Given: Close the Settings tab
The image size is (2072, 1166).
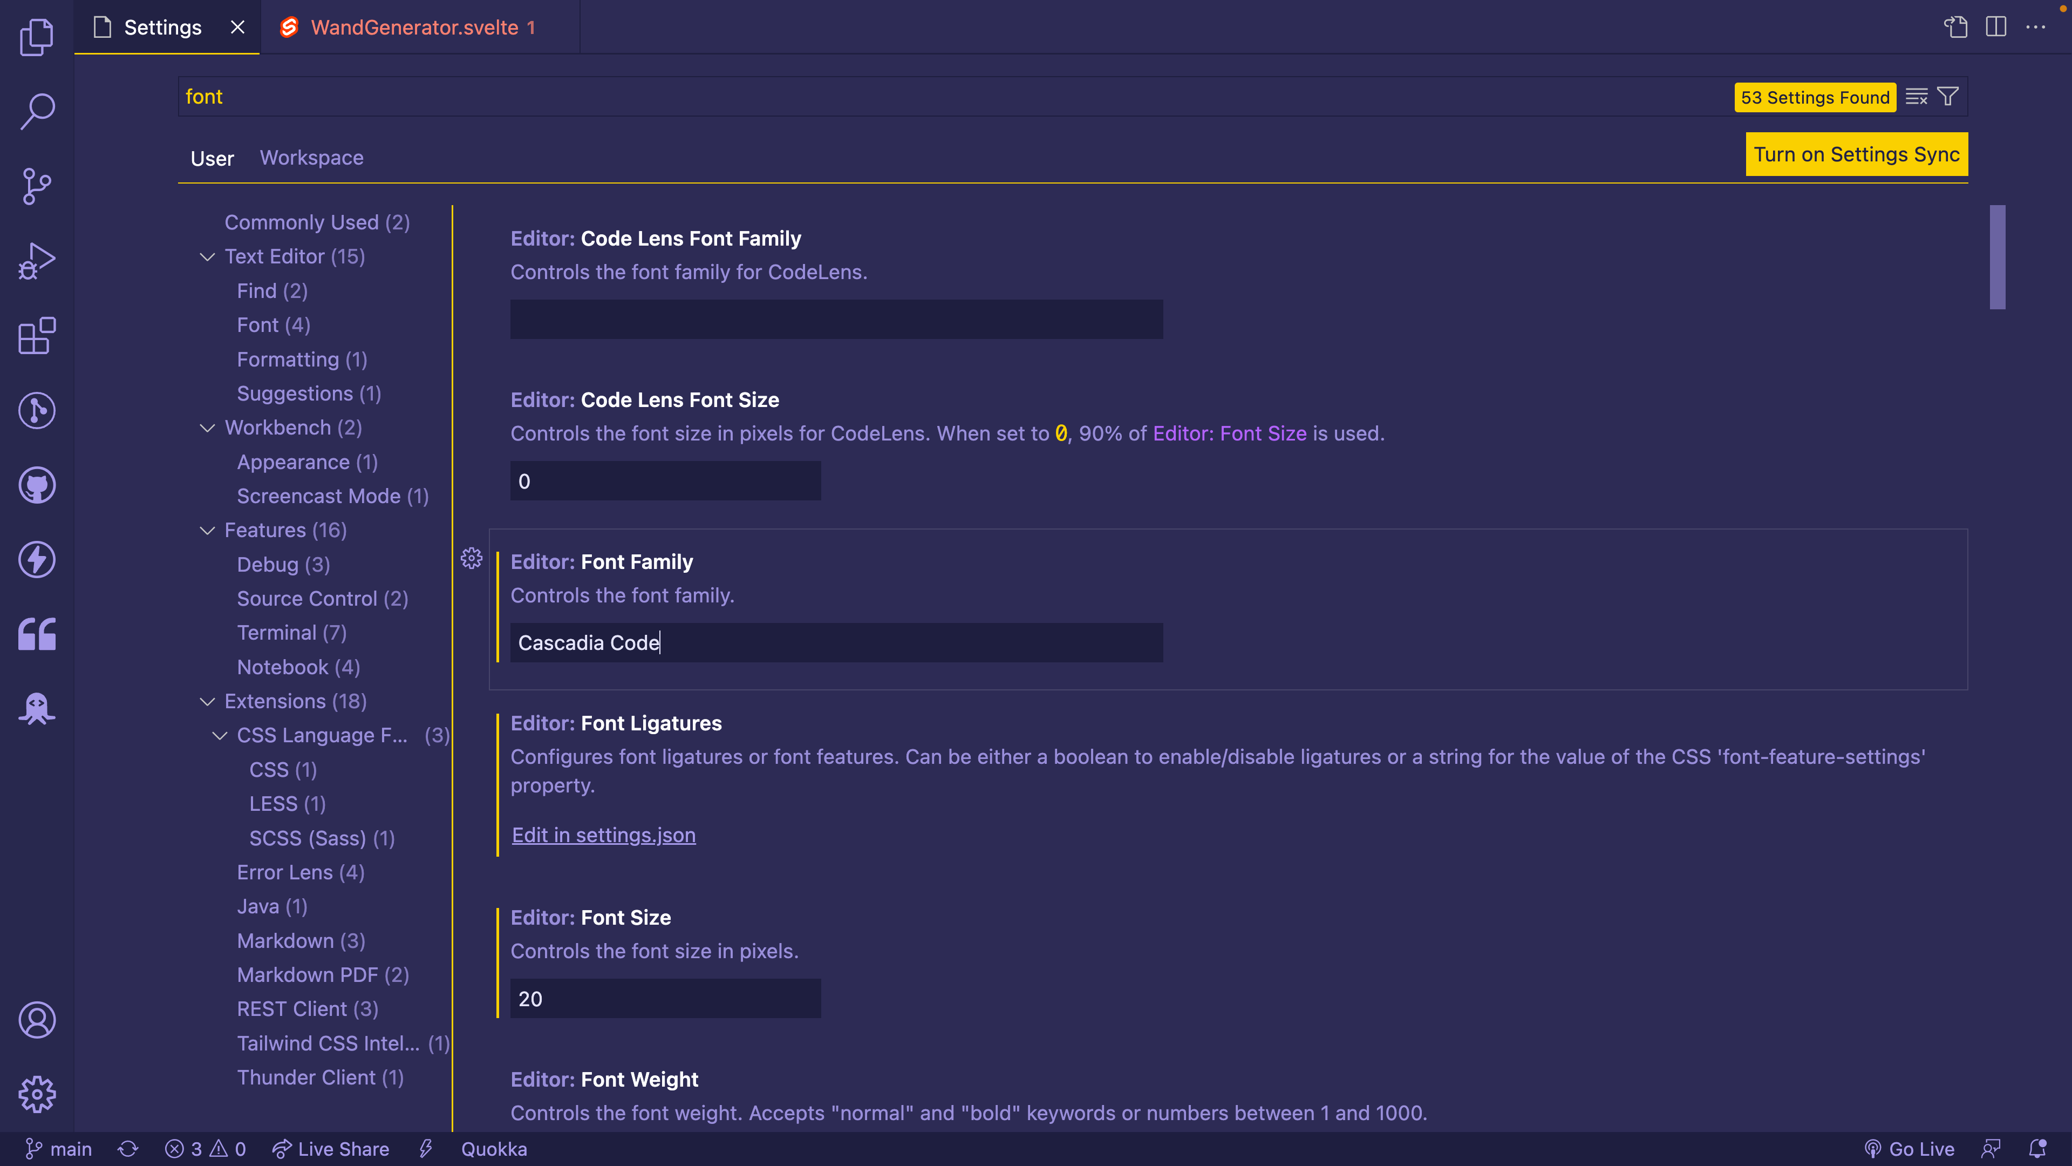Looking at the screenshot, I should (237, 28).
